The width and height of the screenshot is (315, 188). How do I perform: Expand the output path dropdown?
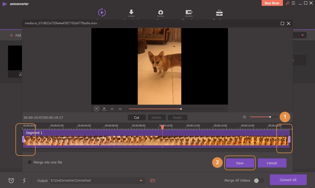tap(141, 181)
